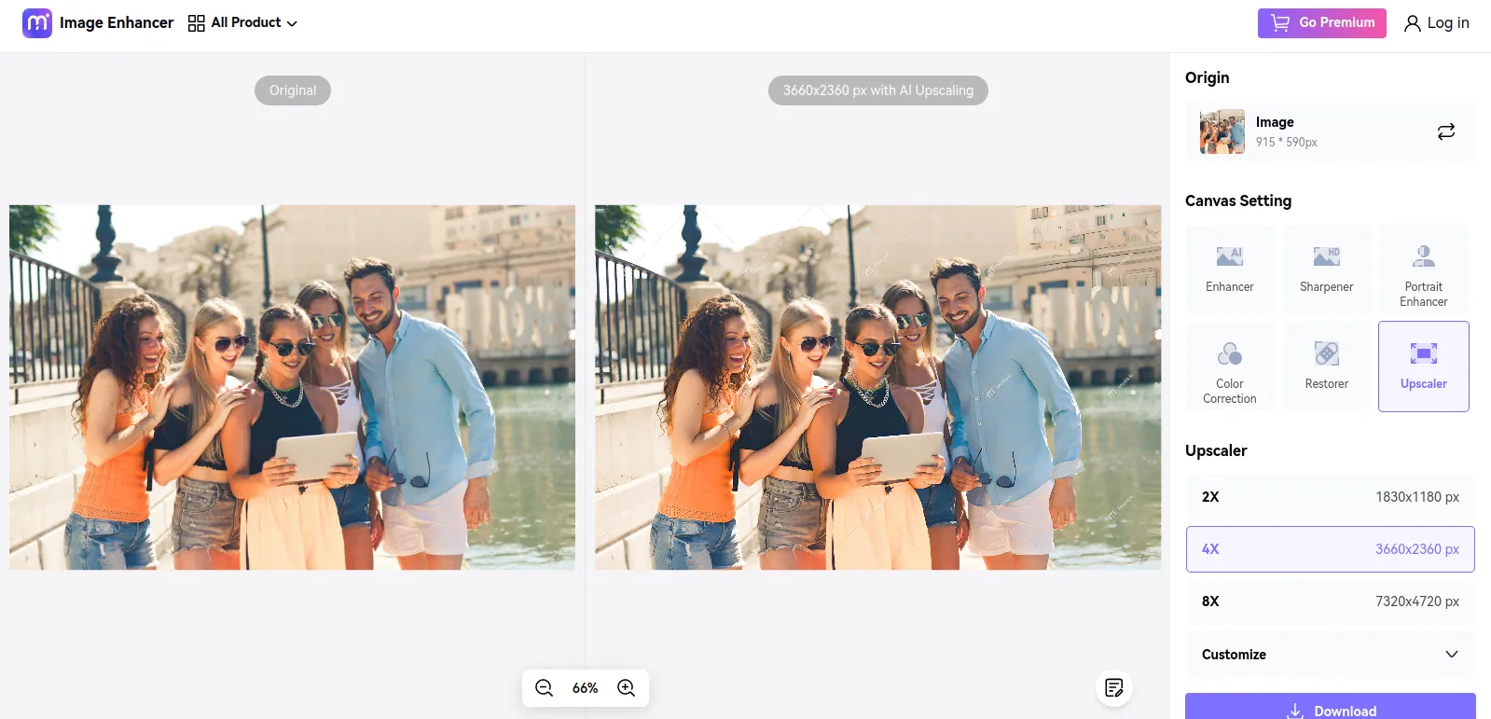Screen dimensions: 1491x719
Task: Choose the 2X upscale option
Action: [1331, 497]
